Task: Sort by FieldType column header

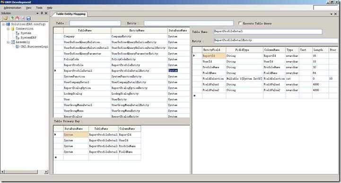Action: 245,50
